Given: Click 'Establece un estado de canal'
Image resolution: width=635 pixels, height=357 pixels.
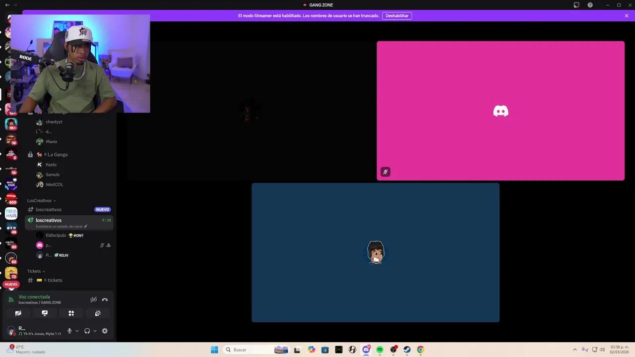Looking at the screenshot, I should coord(59,227).
